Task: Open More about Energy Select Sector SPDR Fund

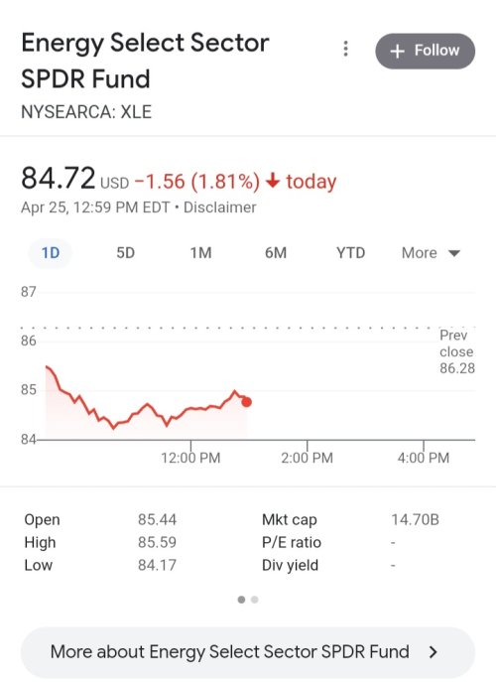Action: (248, 652)
